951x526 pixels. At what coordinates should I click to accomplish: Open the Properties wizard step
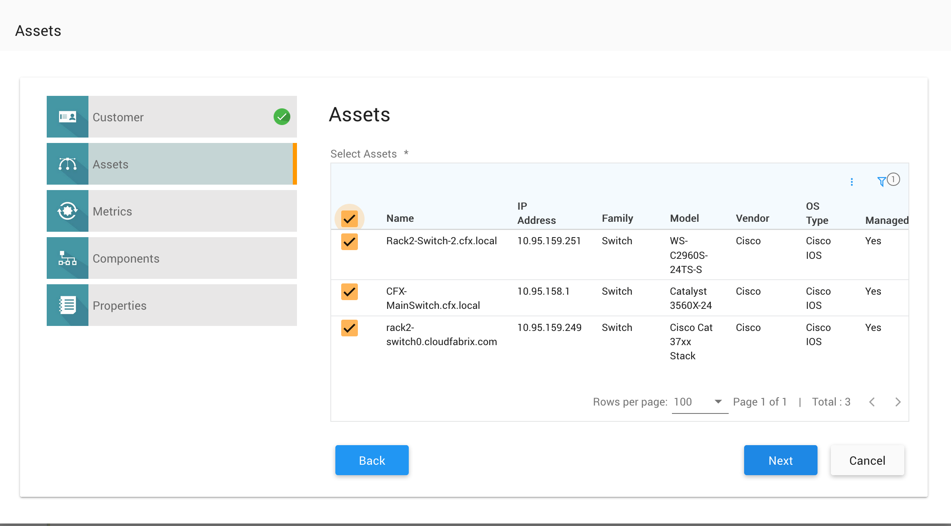(172, 305)
